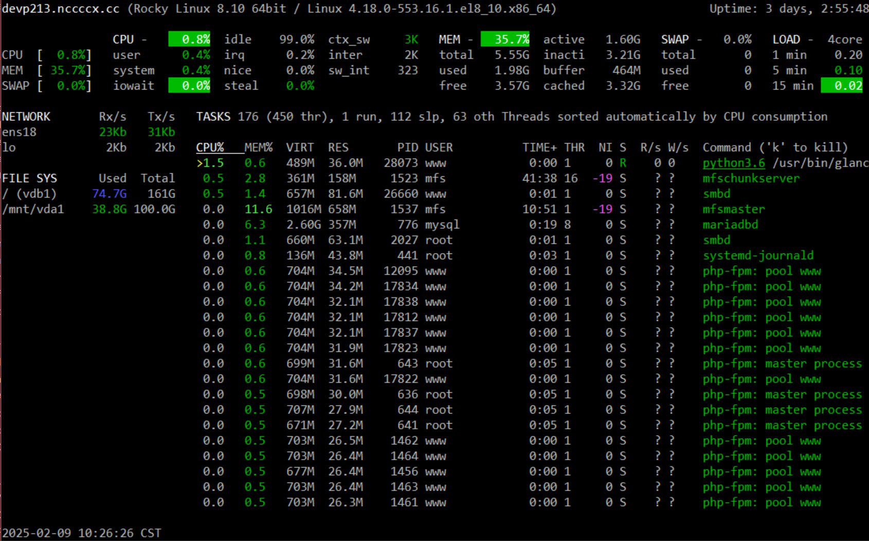Select the mfsmaster process row
869x541 pixels.
point(532,209)
